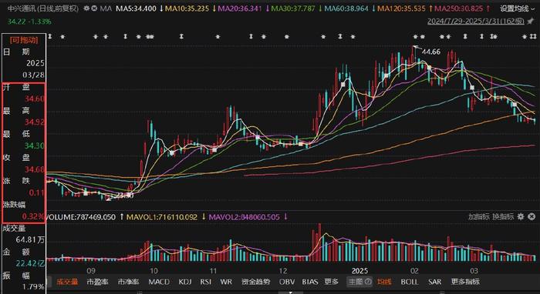The height and width of the screenshot is (294, 540).
Task: Click the MA20:36.341 legend value
Action: 240,8
